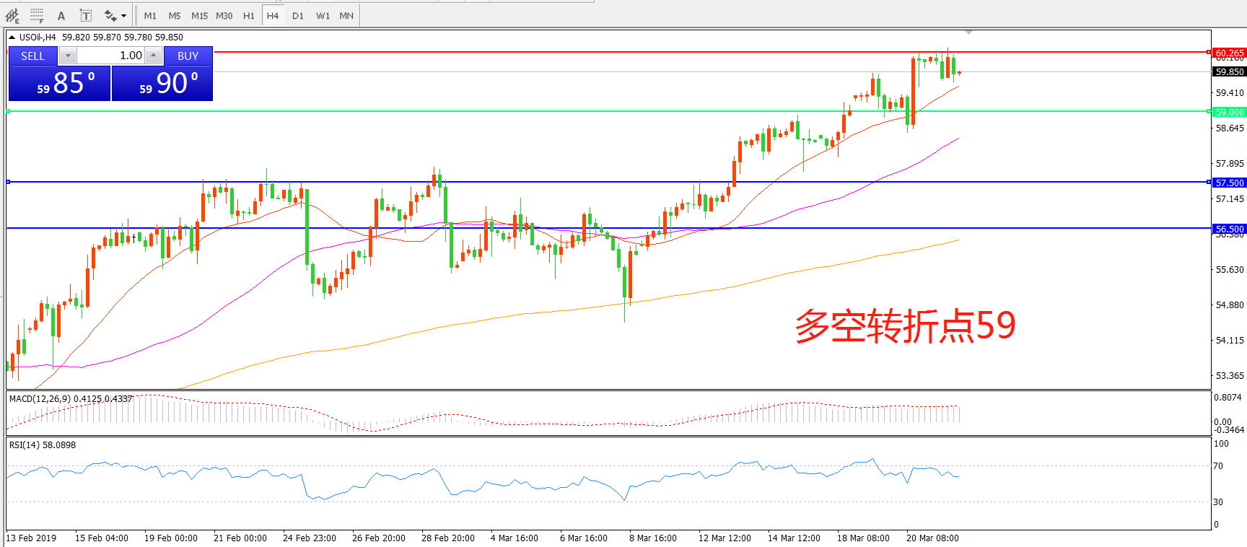Collapse the one-click trading panel triangle
Screen dimensions: 1247x547
click(12, 38)
